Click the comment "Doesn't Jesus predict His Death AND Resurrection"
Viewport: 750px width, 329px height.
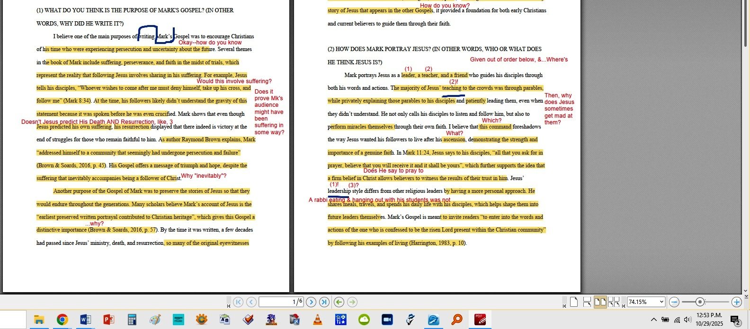click(97, 122)
